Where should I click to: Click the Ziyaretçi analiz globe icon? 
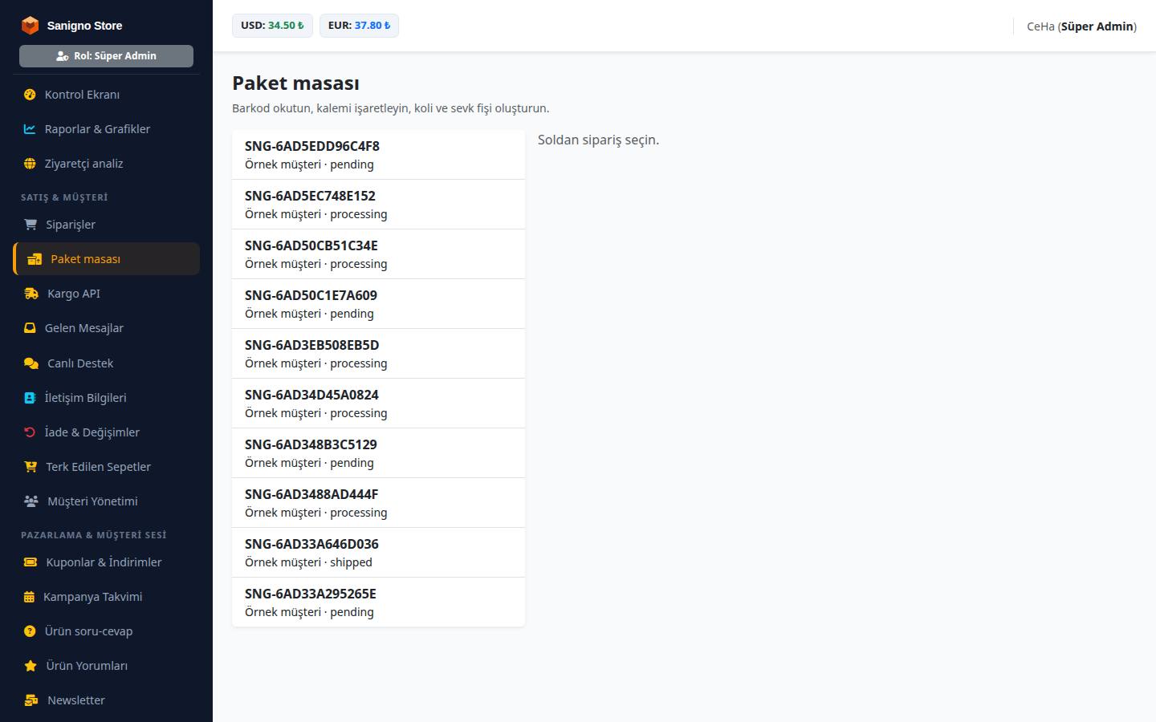(x=30, y=164)
